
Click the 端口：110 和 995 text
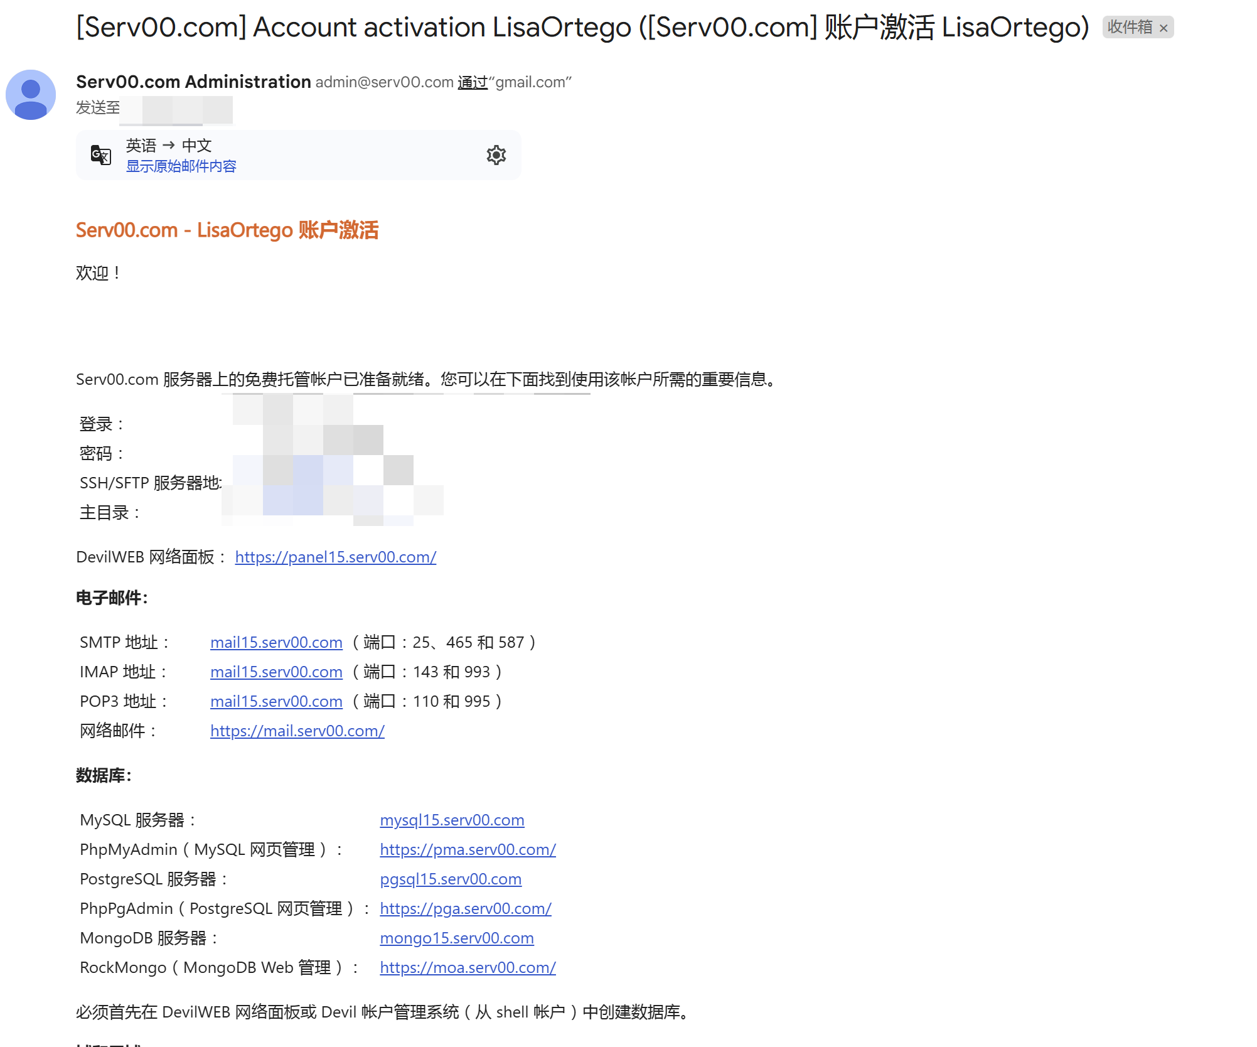tap(427, 701)
